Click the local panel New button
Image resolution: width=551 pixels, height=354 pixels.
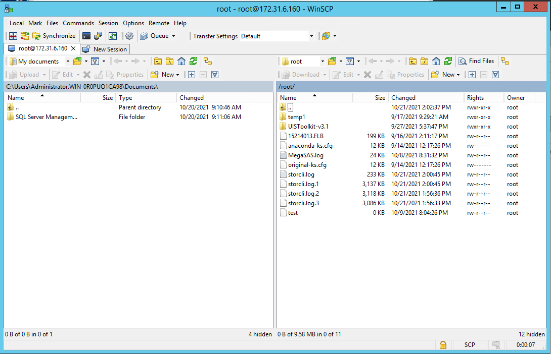pyautogui.click(x=165, y=74)
